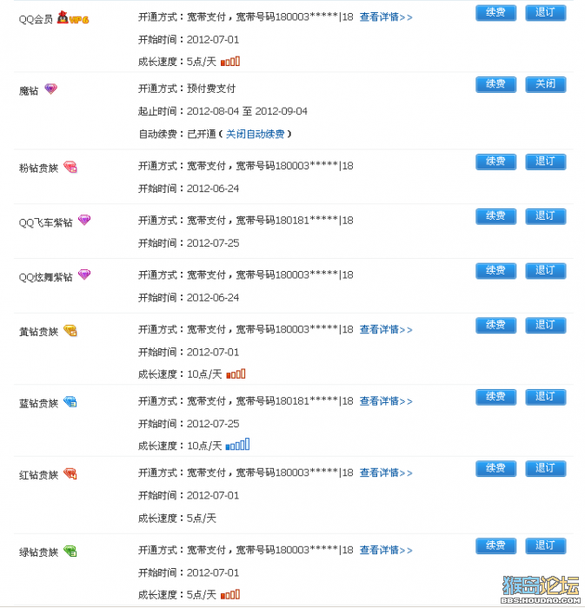
Task: Click the QQ飞车紫钻 diamond icon
Action: 84,221
